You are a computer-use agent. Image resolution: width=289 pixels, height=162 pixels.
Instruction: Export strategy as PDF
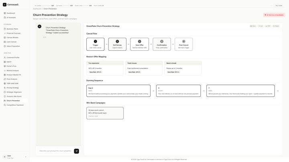pos(268,26)
